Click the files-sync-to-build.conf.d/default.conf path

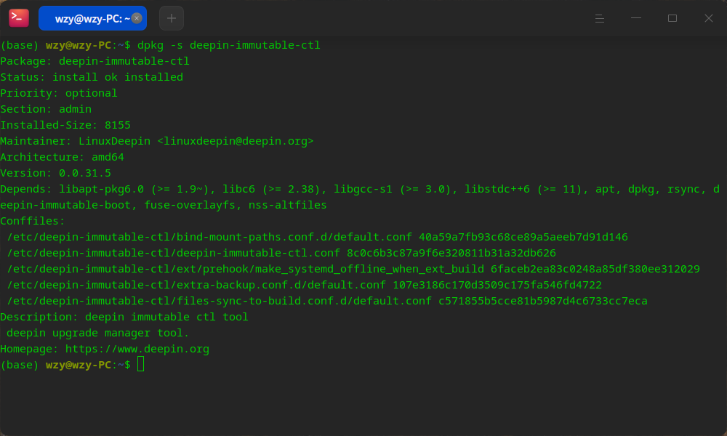point(219,301)
